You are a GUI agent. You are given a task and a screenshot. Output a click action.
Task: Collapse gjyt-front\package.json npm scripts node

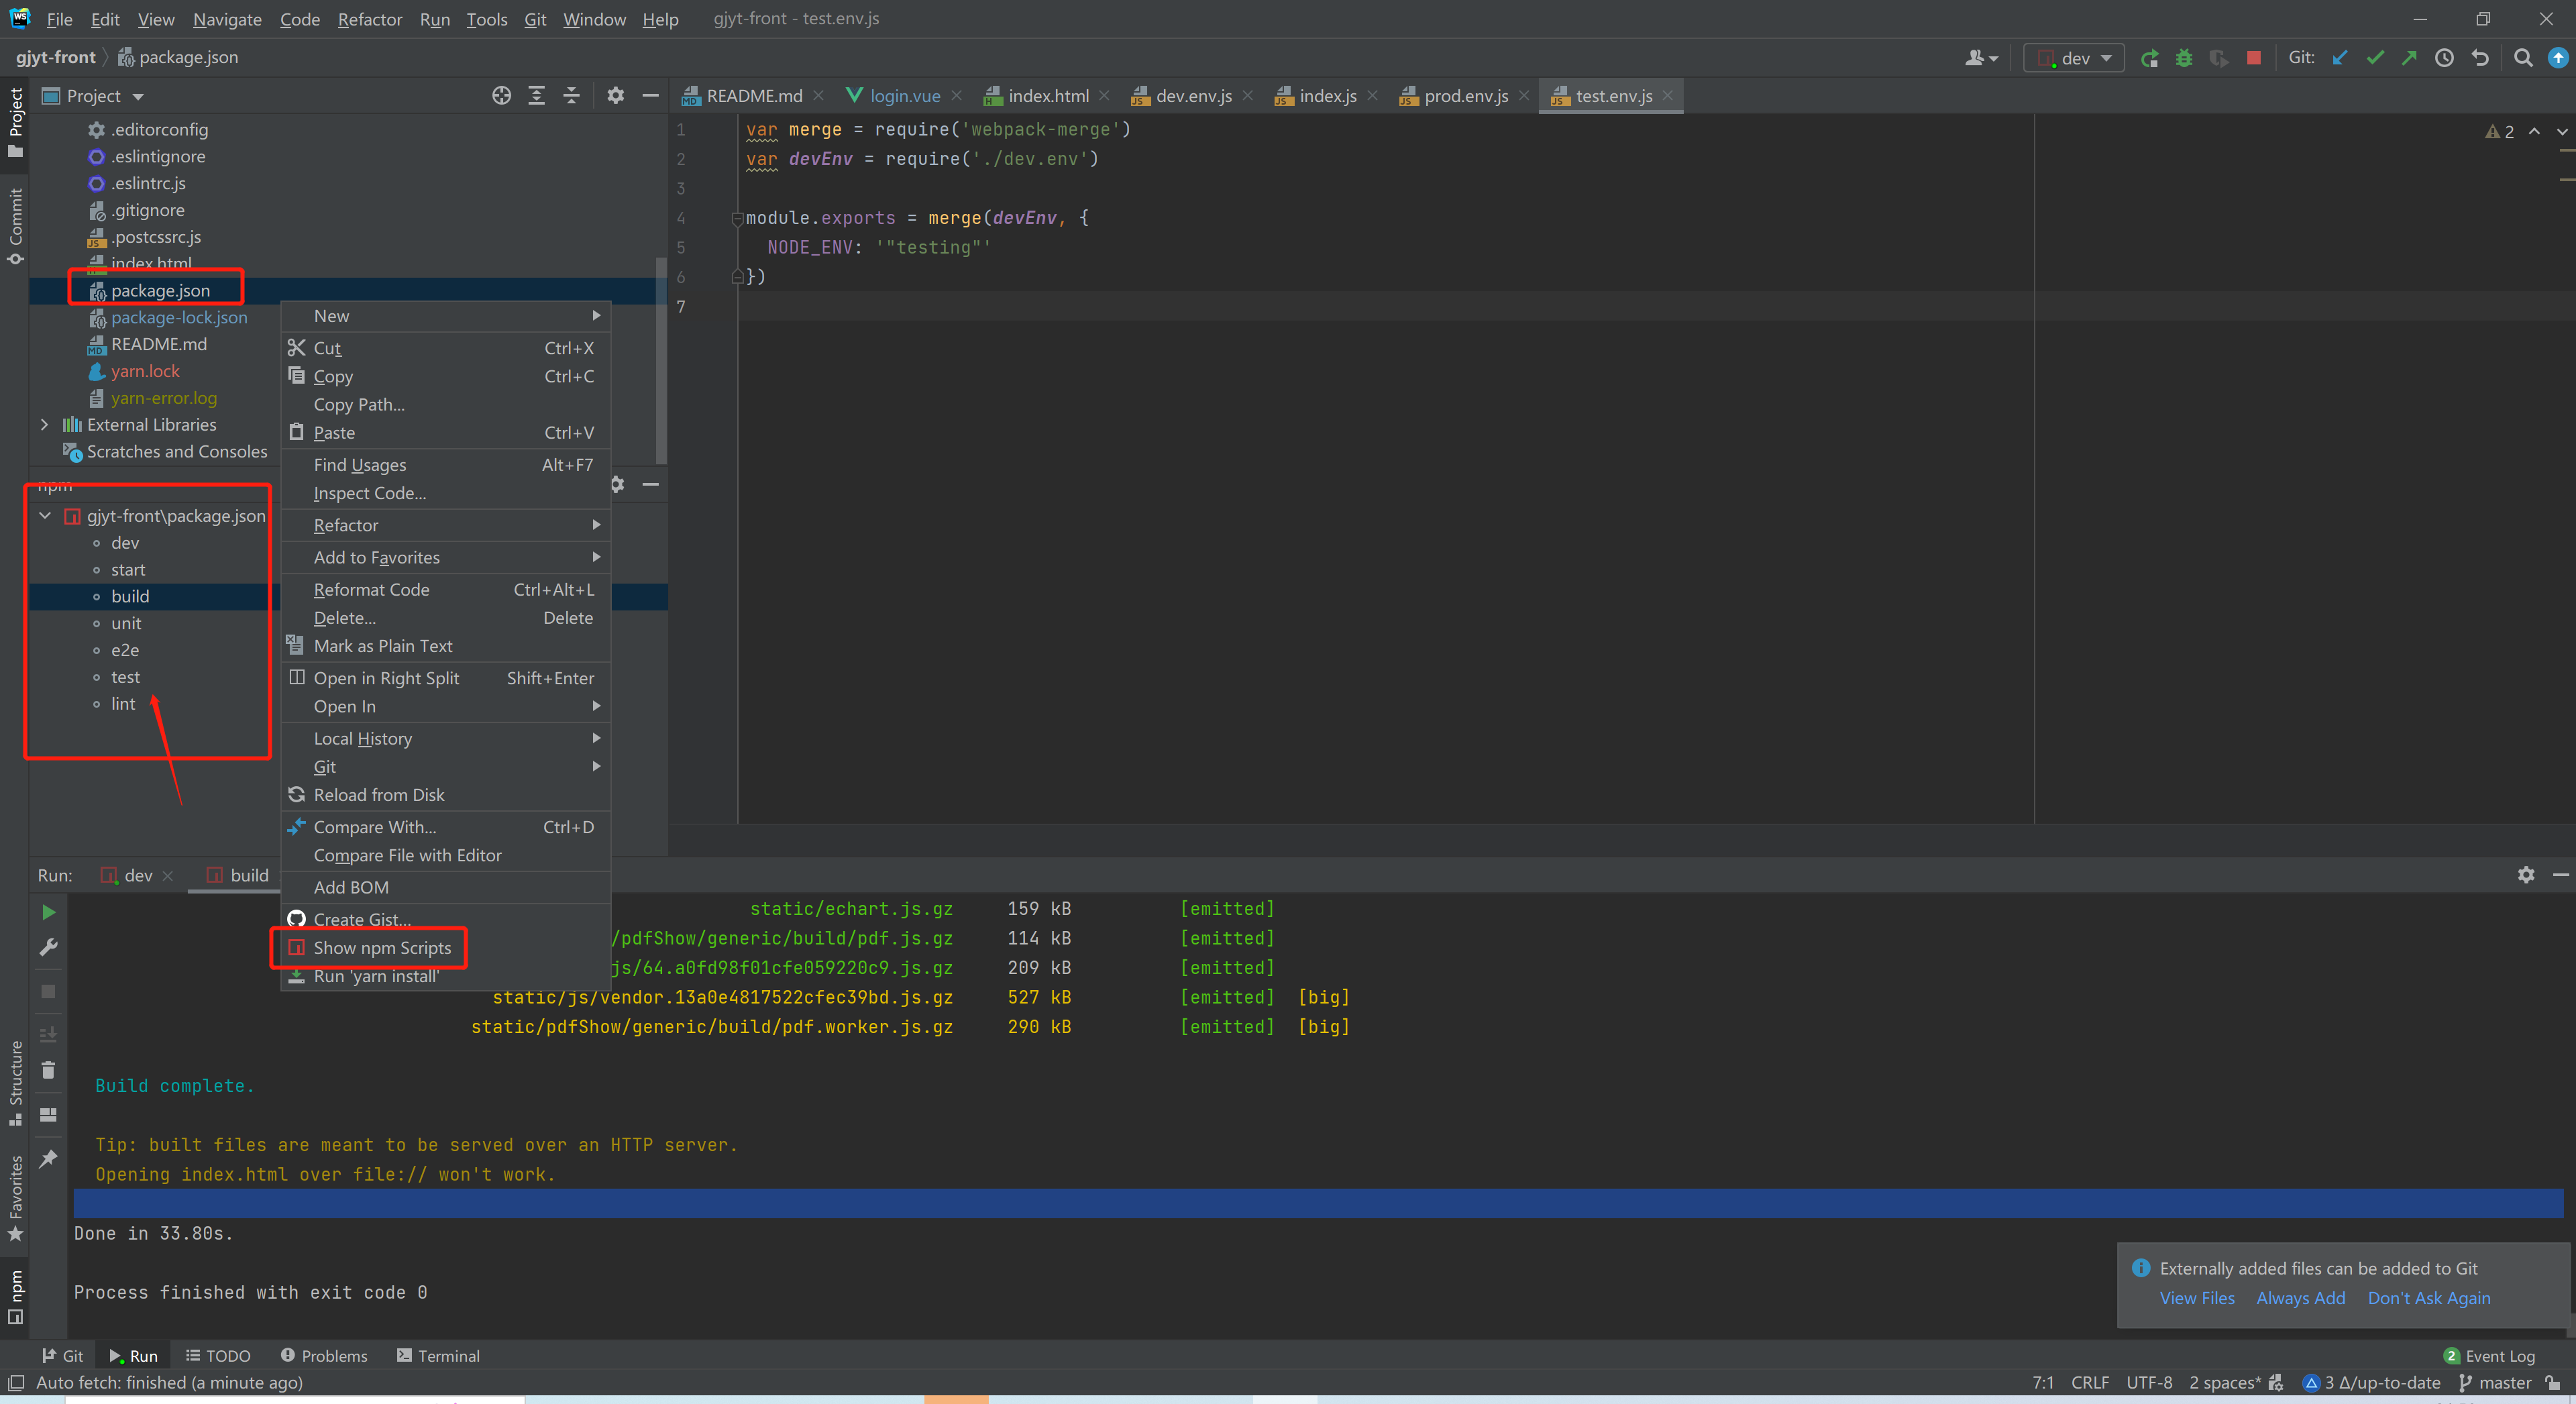45,516
